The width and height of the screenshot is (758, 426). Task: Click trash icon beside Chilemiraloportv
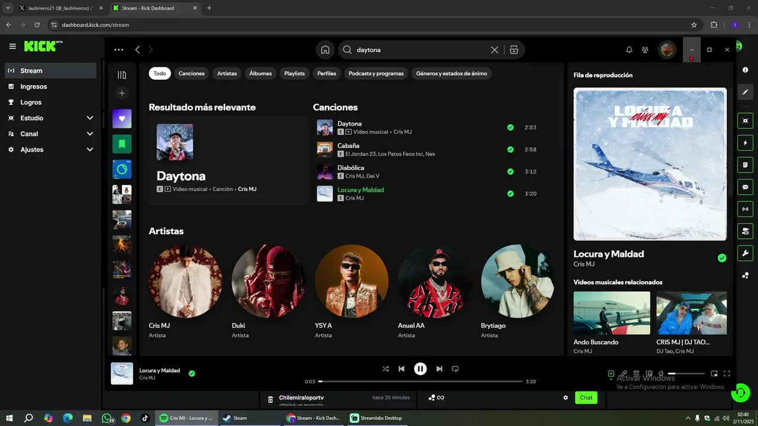tap(270, 400)
